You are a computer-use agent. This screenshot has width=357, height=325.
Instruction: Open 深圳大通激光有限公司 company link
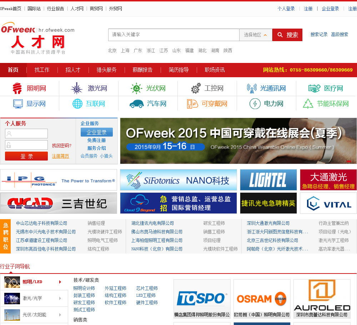[268, 223]
